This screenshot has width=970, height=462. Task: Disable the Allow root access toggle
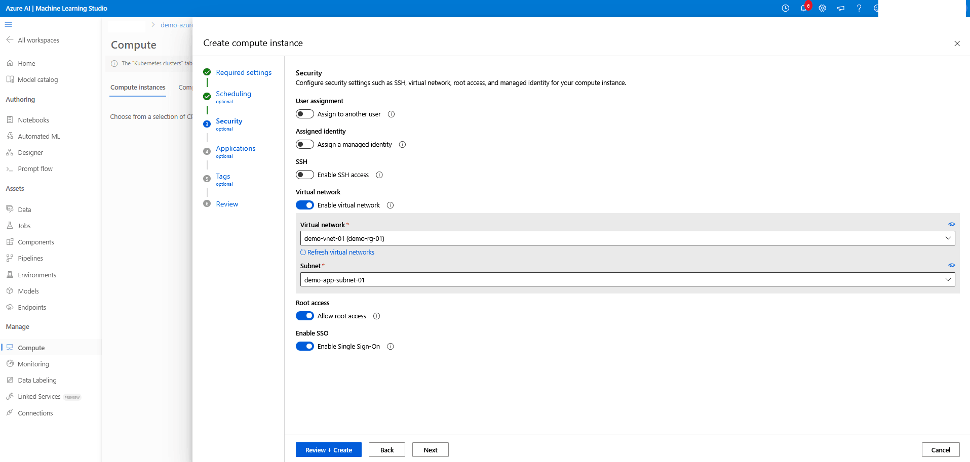[305, 315]
